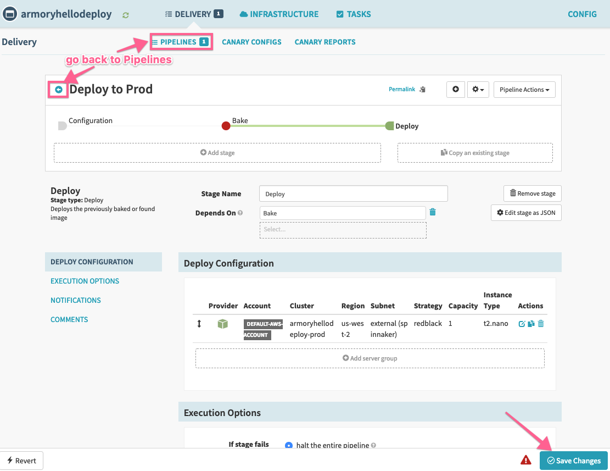Click the back arrow beside Deploy to Prod

point(59,90)
